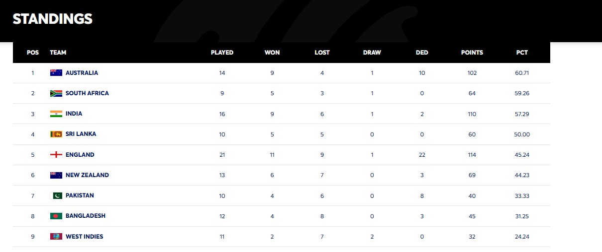Click the England flag icon

click(56, 155)
